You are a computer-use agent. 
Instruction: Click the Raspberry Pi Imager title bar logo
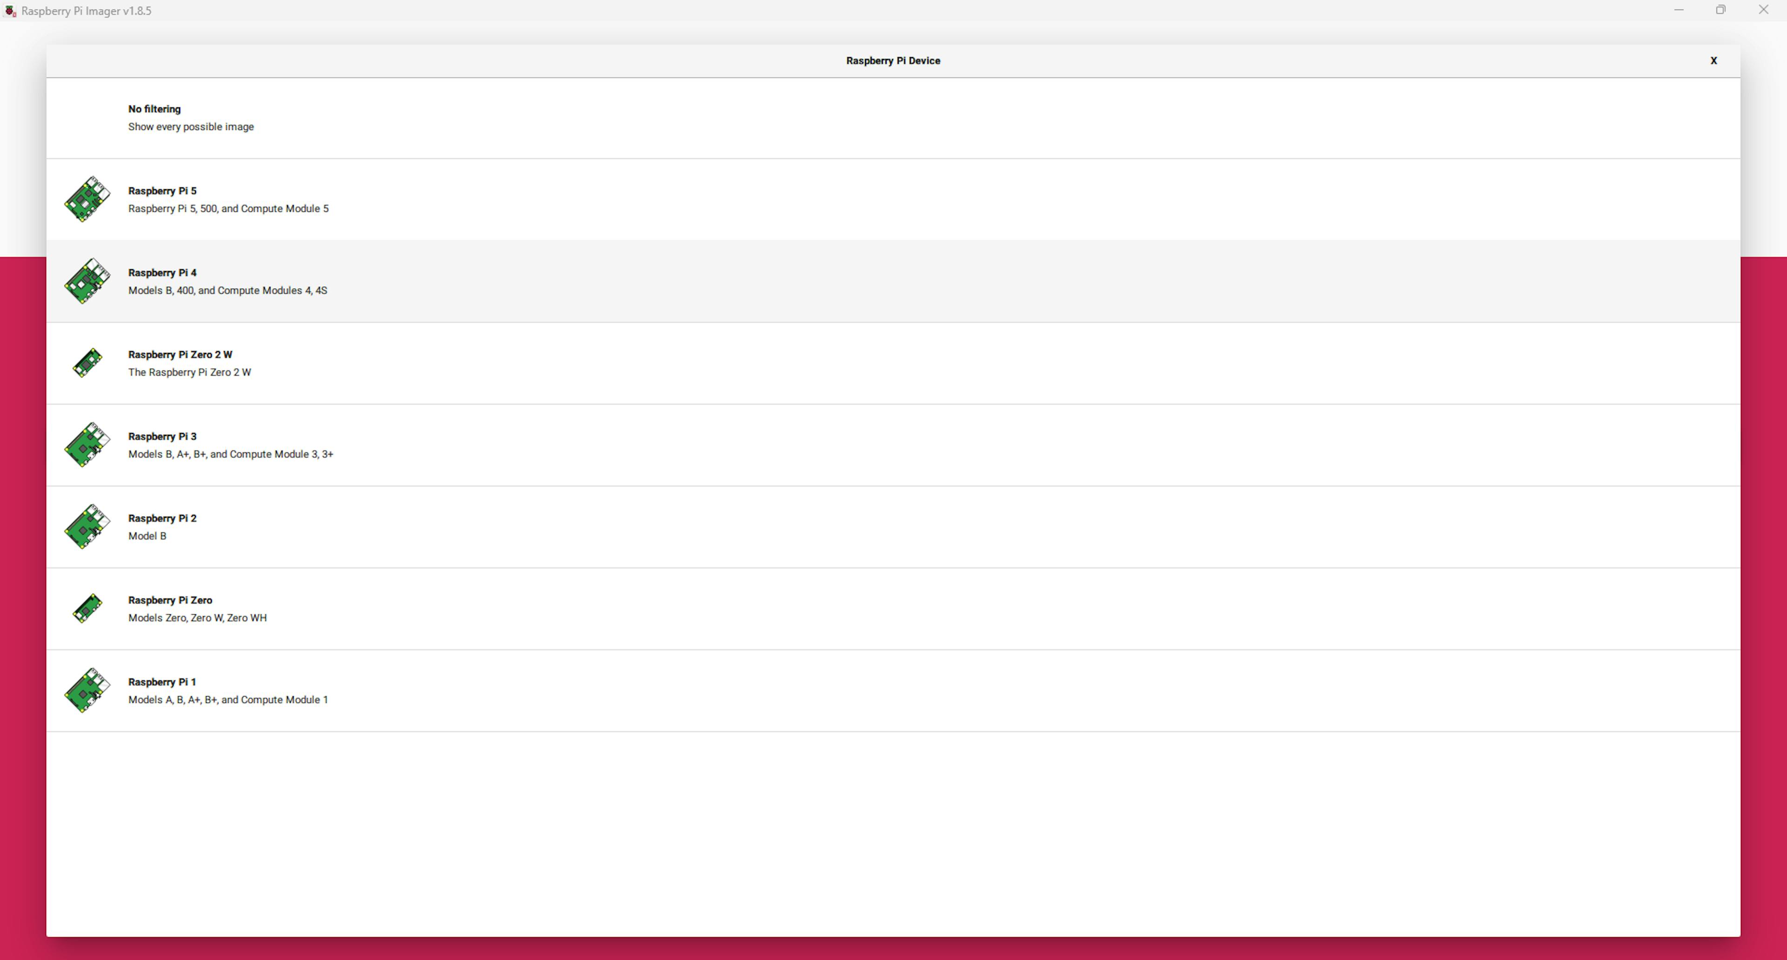point(10,11)
